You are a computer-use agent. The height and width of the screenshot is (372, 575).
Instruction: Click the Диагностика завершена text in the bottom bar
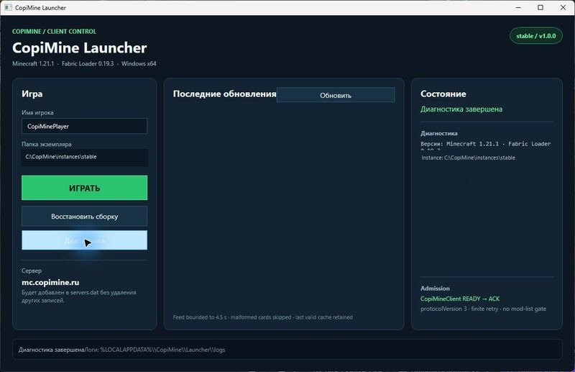[x=51, y=350]
